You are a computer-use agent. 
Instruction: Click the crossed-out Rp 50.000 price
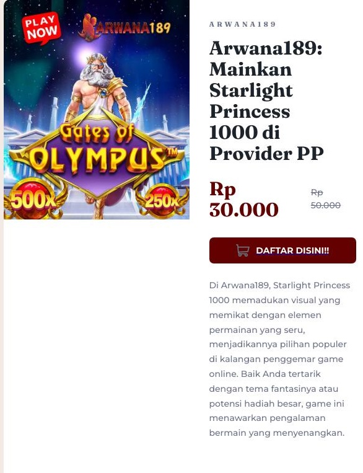[x=326, y=199]
